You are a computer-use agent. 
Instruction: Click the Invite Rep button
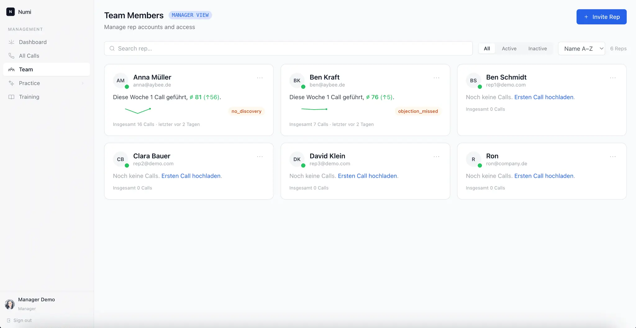pyautogui.click(x=601, y=17)
